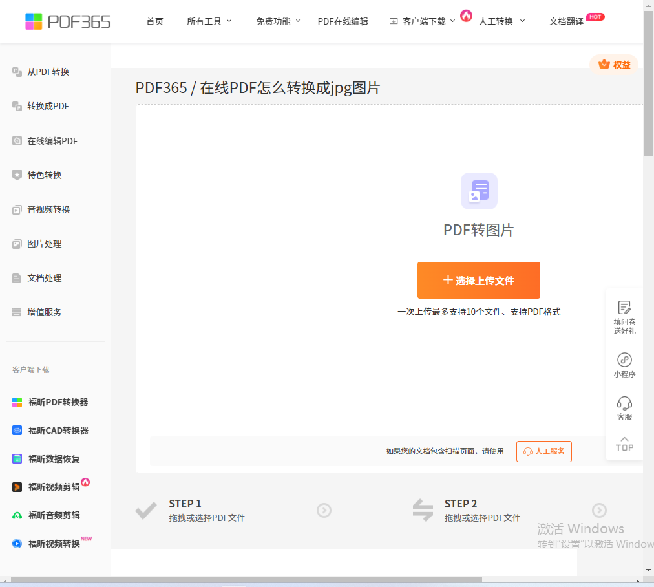Click the 文档处理 sidebar label
Screen dimensions: 654x587
pos(45,278)
